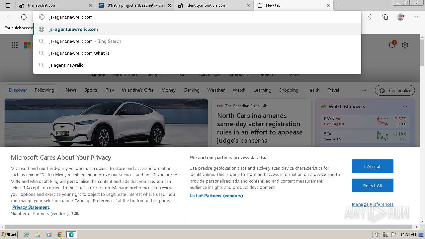Launch Chrome from taskbar
The height and width of the screenshot is (239, 425).
[x=60, y=235]
